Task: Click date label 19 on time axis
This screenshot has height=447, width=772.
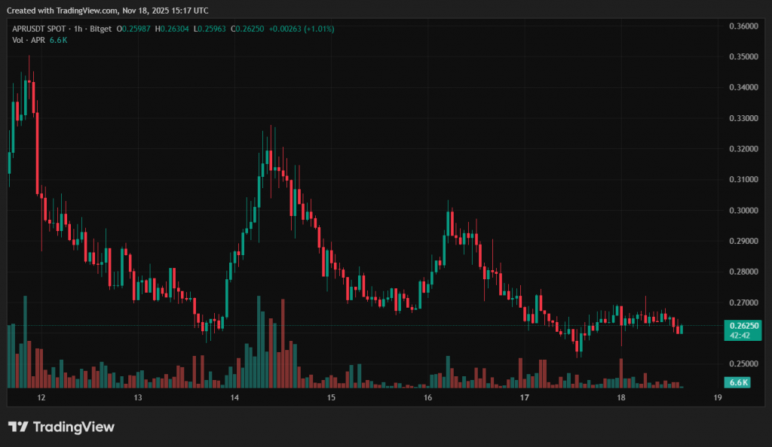Action: pos(718,397)
